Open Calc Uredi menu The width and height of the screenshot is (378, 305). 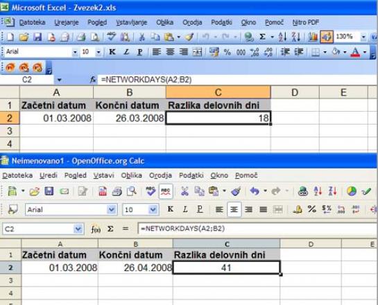click(49, 175)
